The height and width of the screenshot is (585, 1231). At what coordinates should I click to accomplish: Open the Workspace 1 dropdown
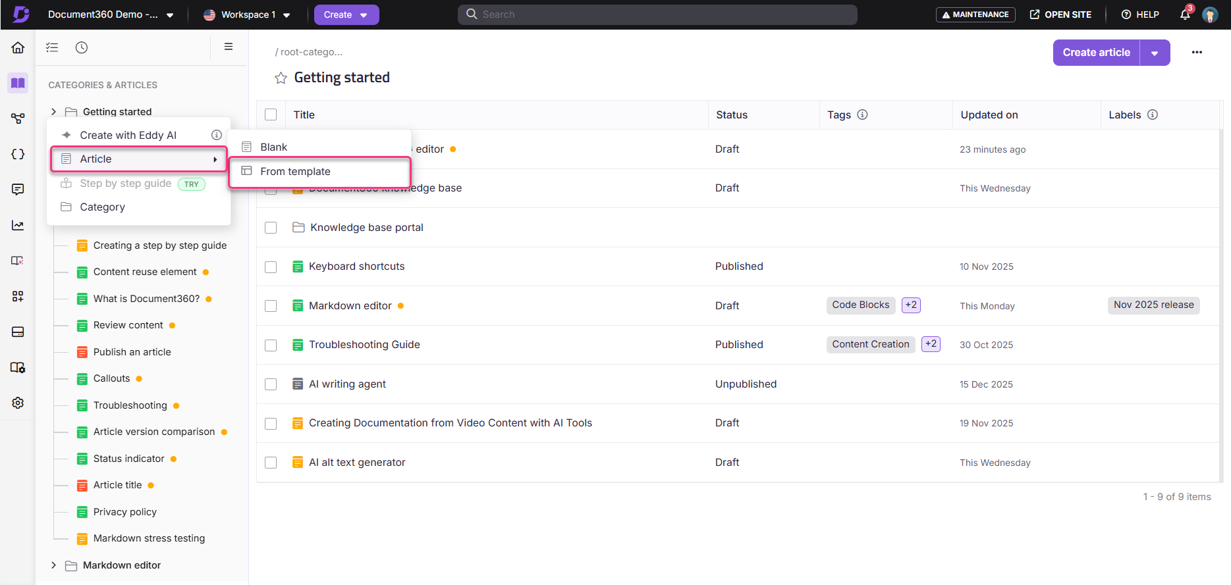(x=247, y=14)
